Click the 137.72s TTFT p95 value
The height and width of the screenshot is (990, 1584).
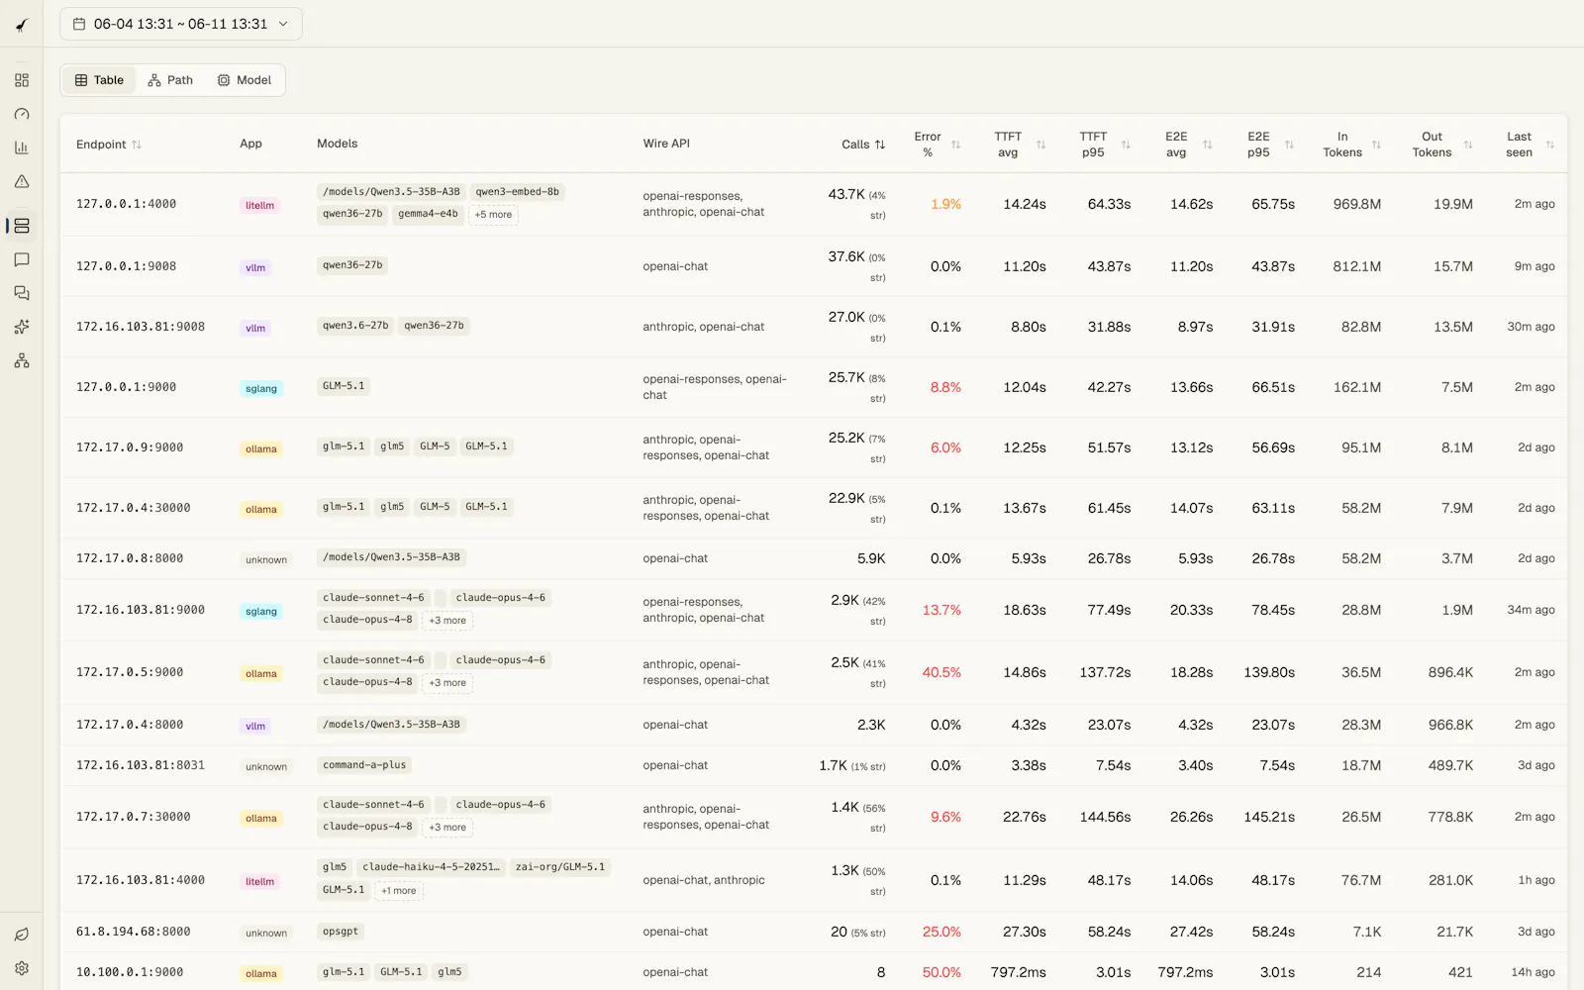tap(1105, 672)
